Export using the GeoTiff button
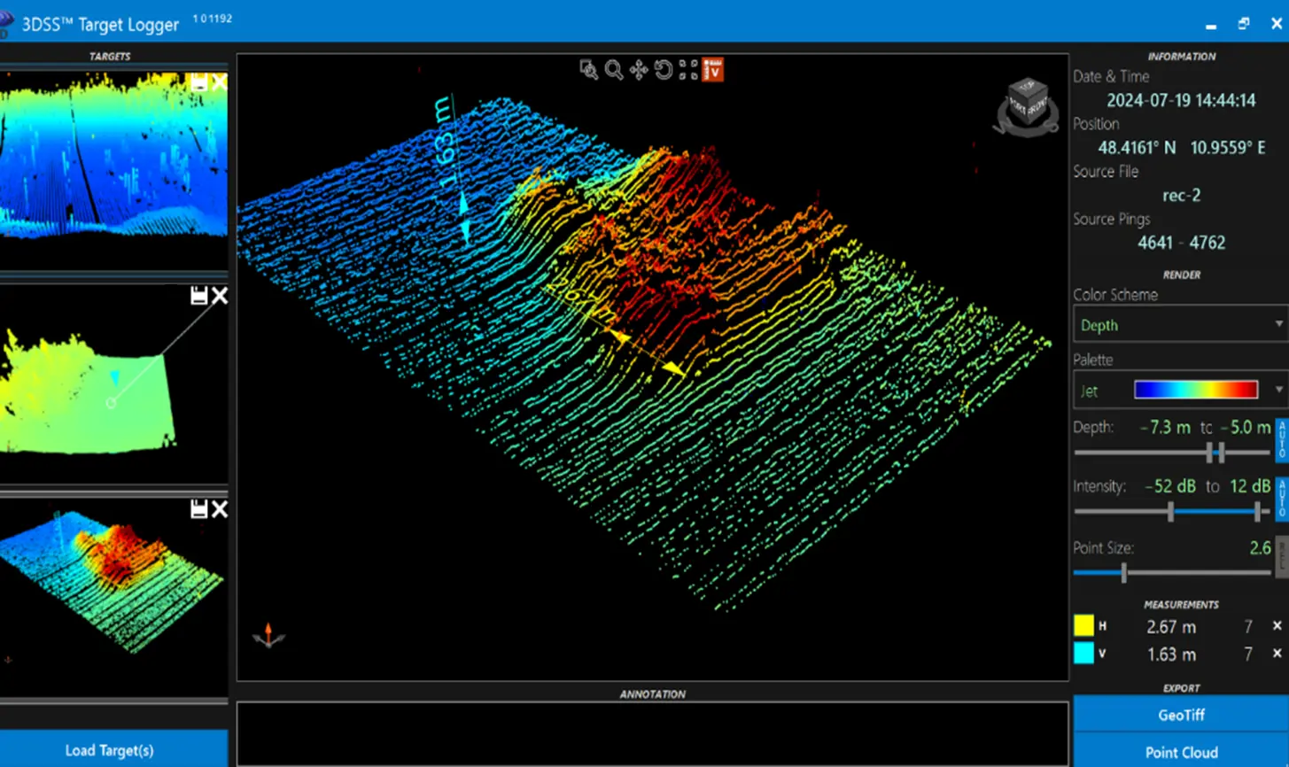 (x=1181, y=715)
